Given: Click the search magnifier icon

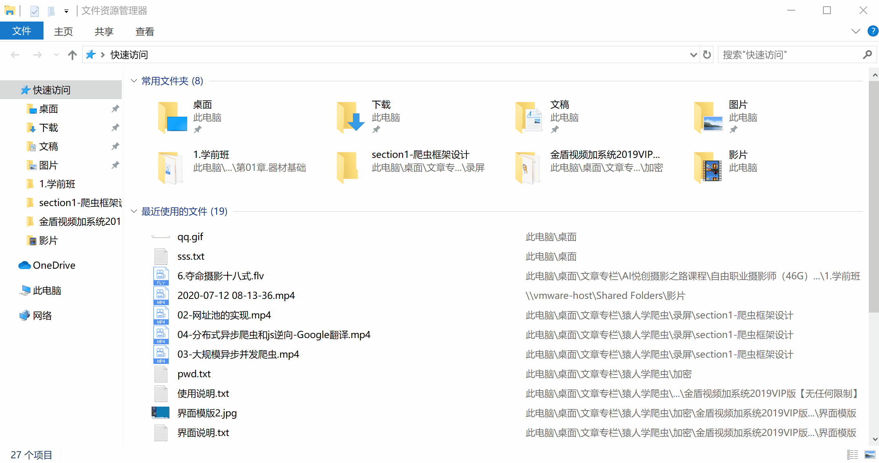Looking at the screenshot, I should click(867, 55).
